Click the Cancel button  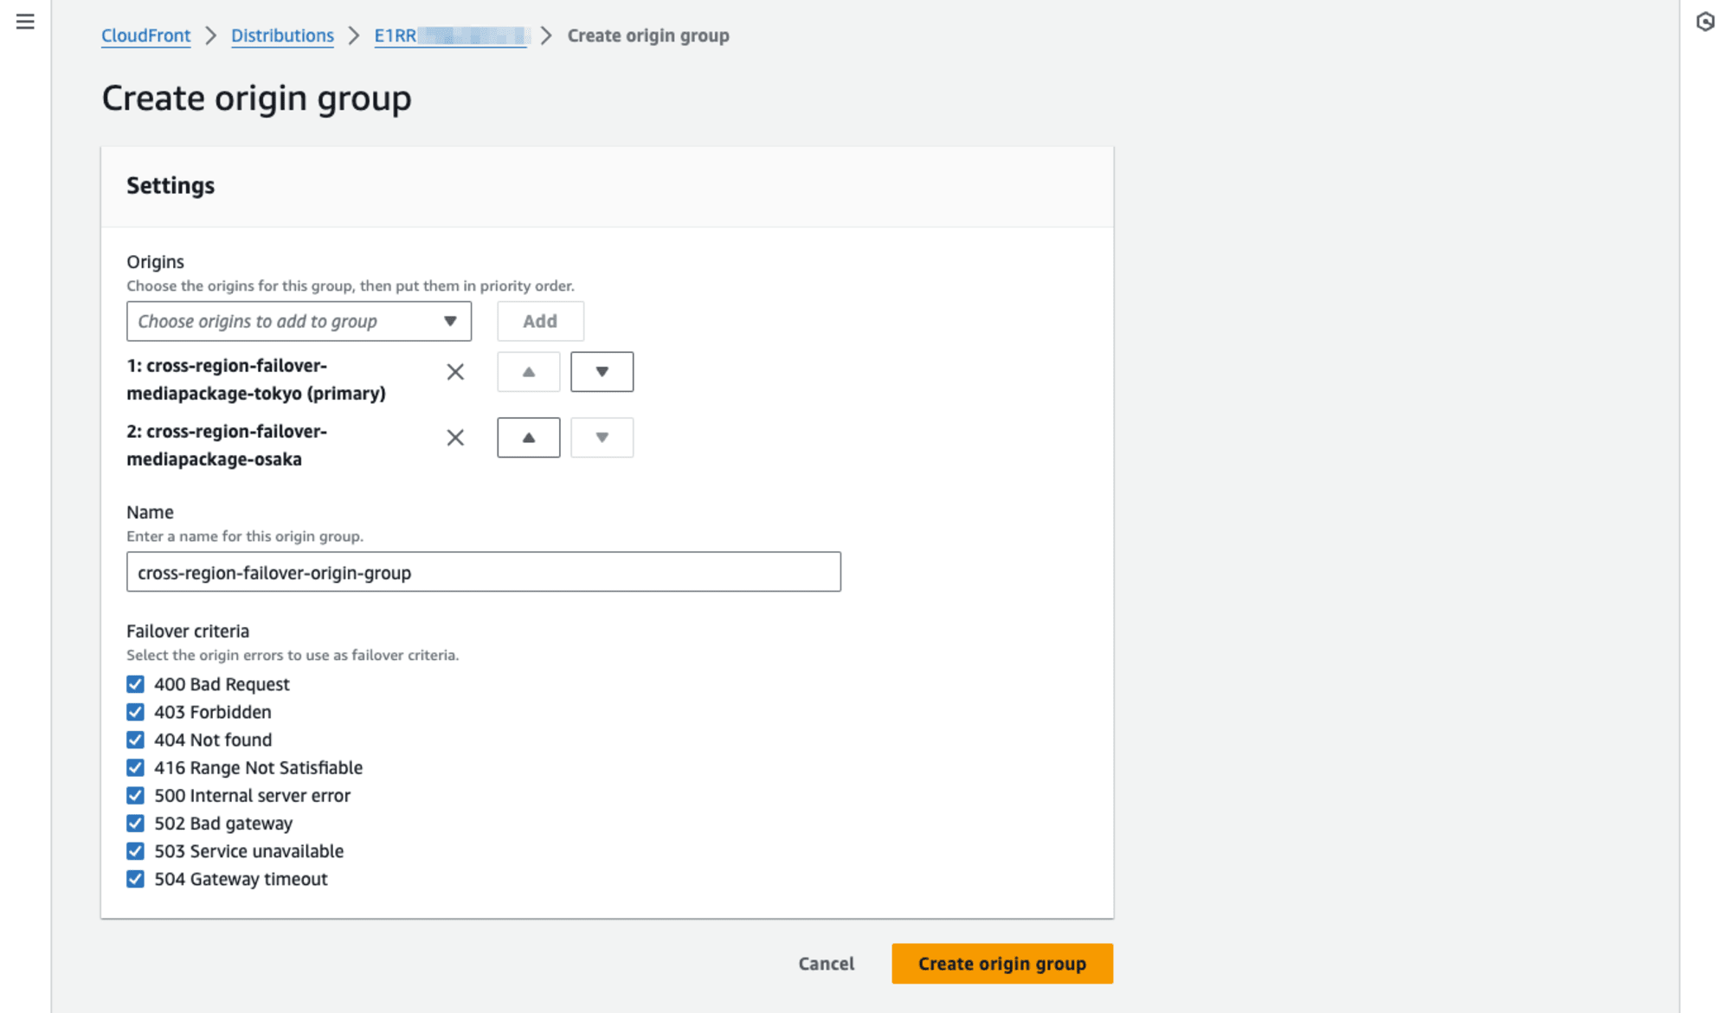[x=827, y=964]
